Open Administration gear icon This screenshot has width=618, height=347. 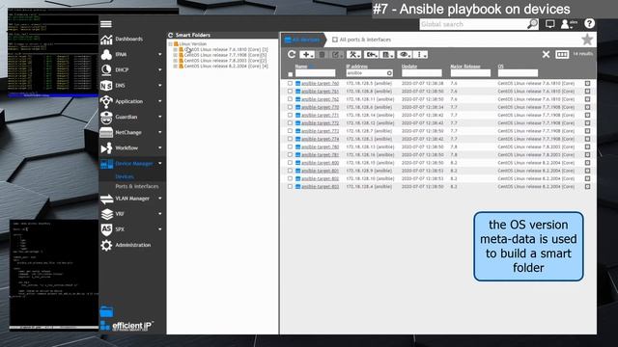tap(106, 245)
